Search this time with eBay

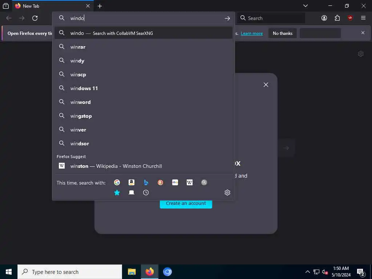click(x=175, y=182)
